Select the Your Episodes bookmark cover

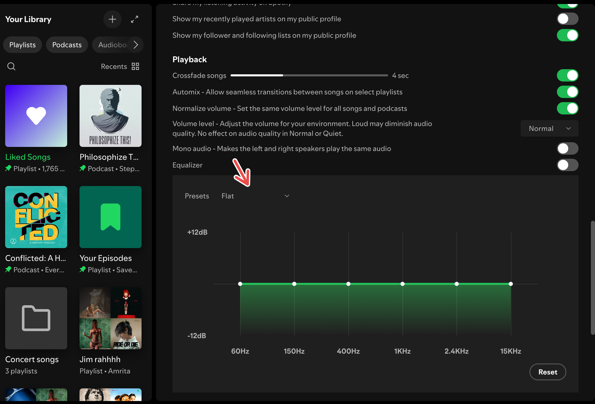pyautogui.click(x=110, y=217)
